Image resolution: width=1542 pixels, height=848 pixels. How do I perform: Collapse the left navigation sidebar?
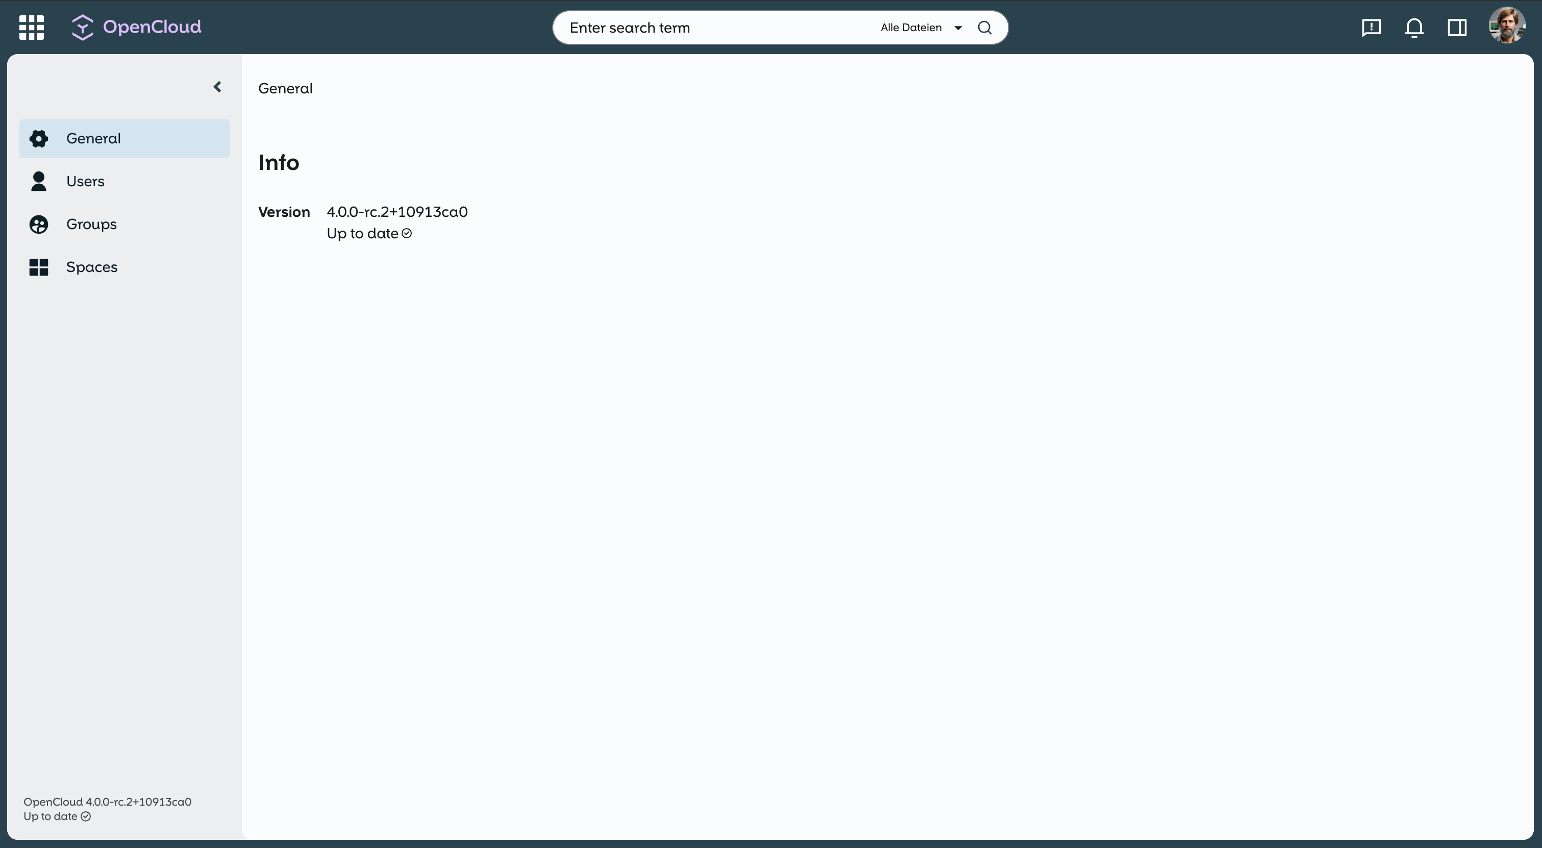(x=217, y=87)
